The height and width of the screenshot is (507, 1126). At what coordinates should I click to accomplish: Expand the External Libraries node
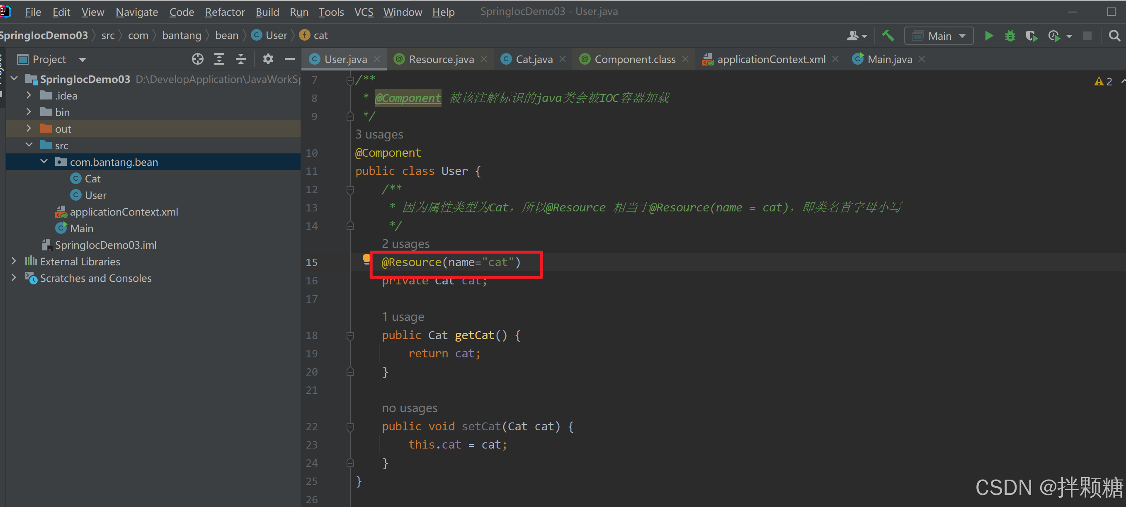coord(14,261)
